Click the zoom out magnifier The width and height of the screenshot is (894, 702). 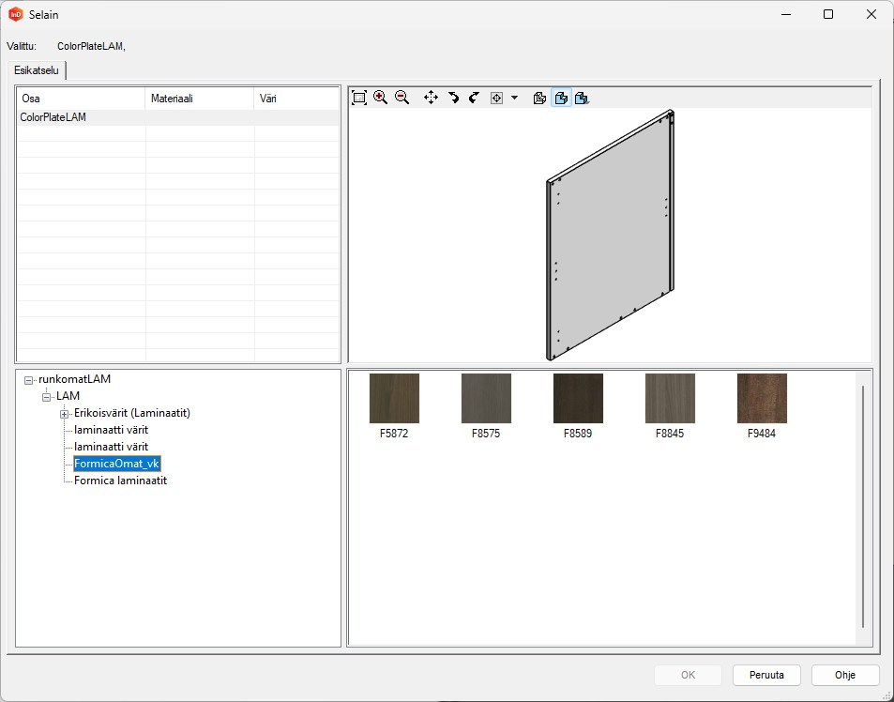402,98
